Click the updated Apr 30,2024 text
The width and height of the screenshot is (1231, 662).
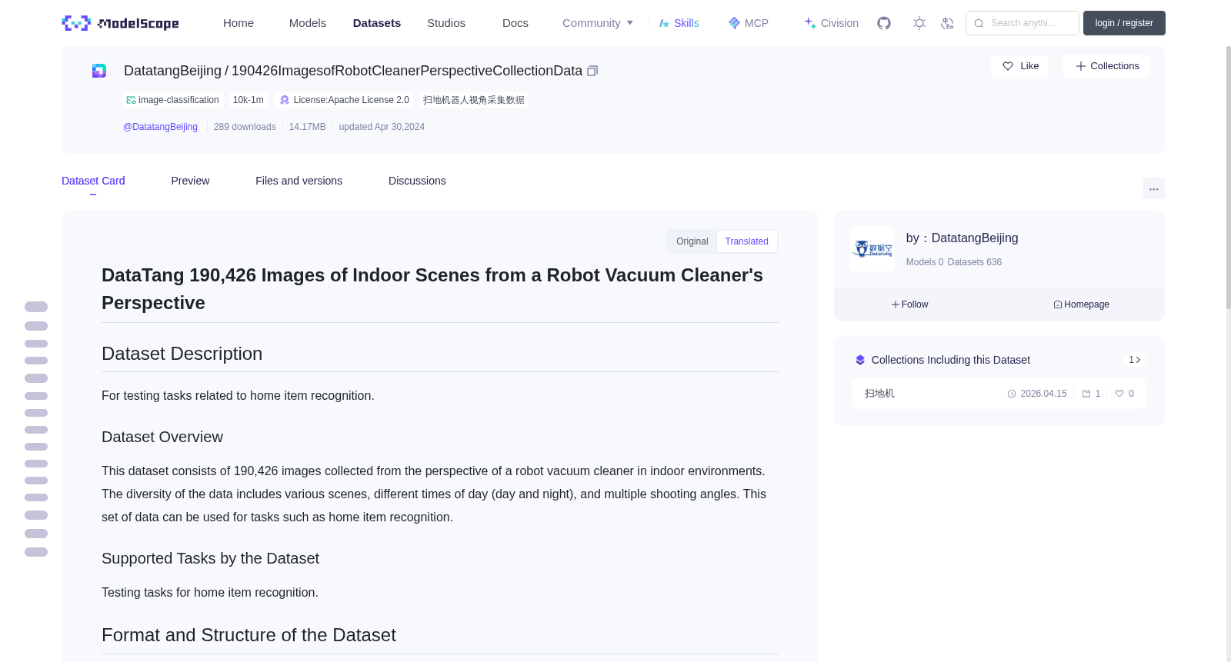coord(382,127)
